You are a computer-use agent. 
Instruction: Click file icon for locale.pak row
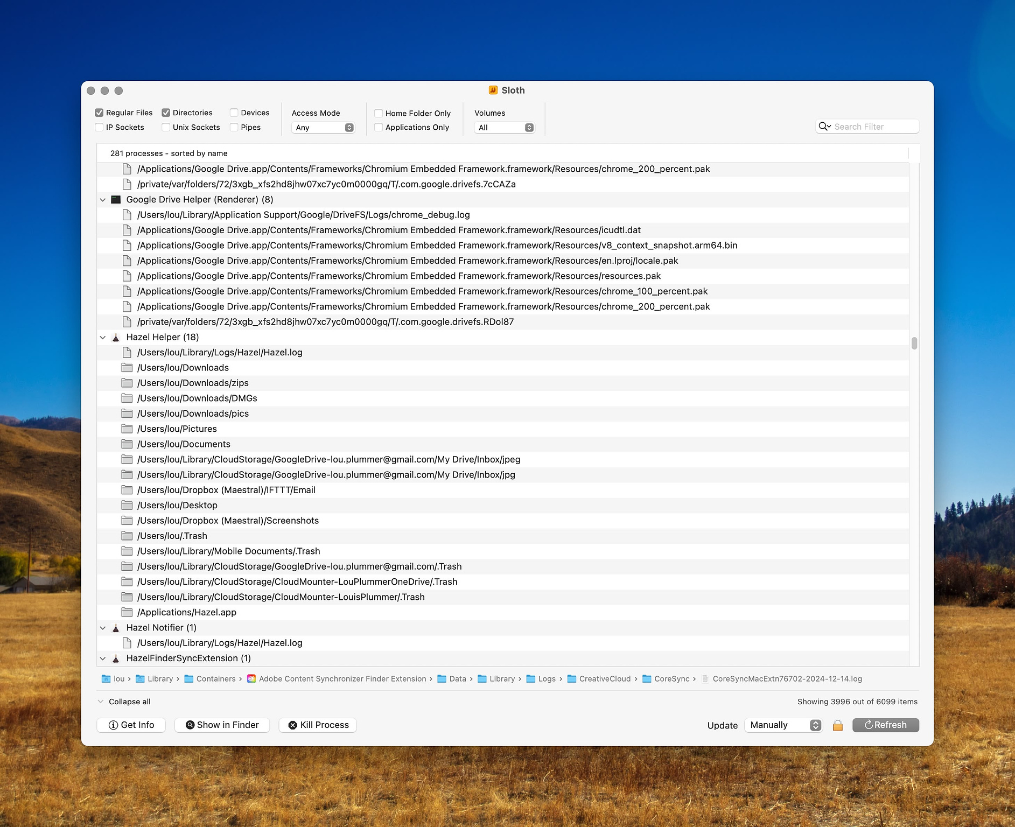tap(127, 261)
